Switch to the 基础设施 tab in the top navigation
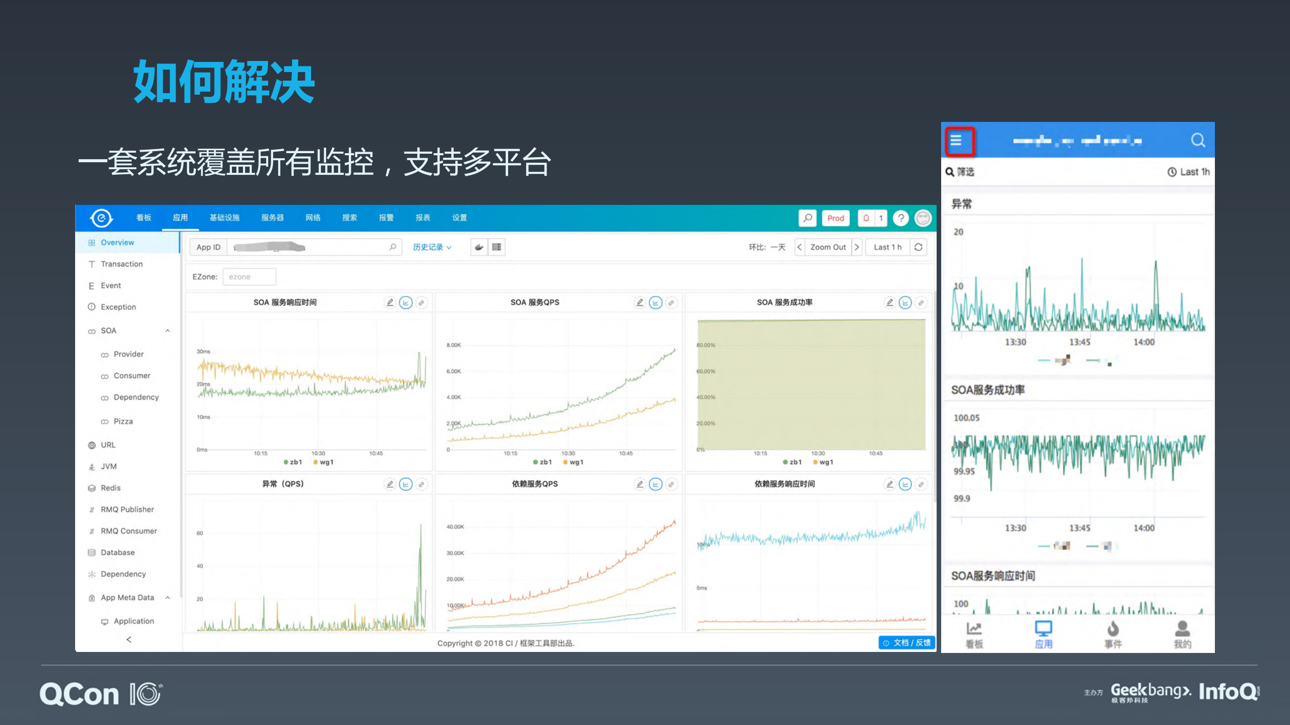This screenshot has height=725, width=1290. point(225,218)
